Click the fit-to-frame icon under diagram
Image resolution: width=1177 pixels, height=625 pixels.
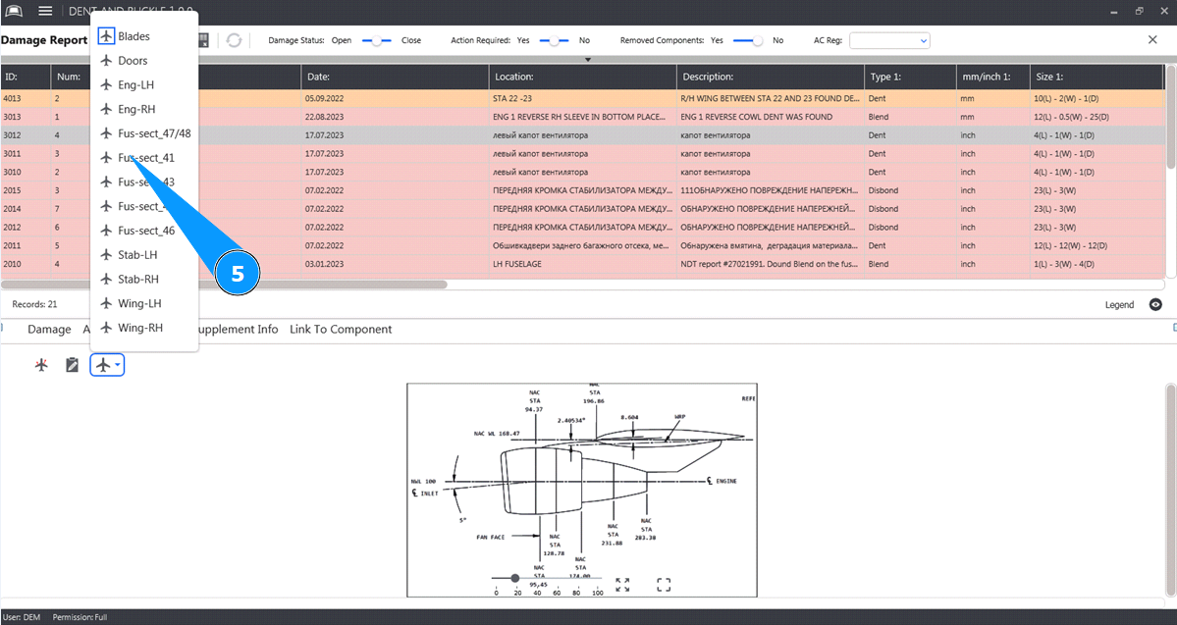(664, 585)
